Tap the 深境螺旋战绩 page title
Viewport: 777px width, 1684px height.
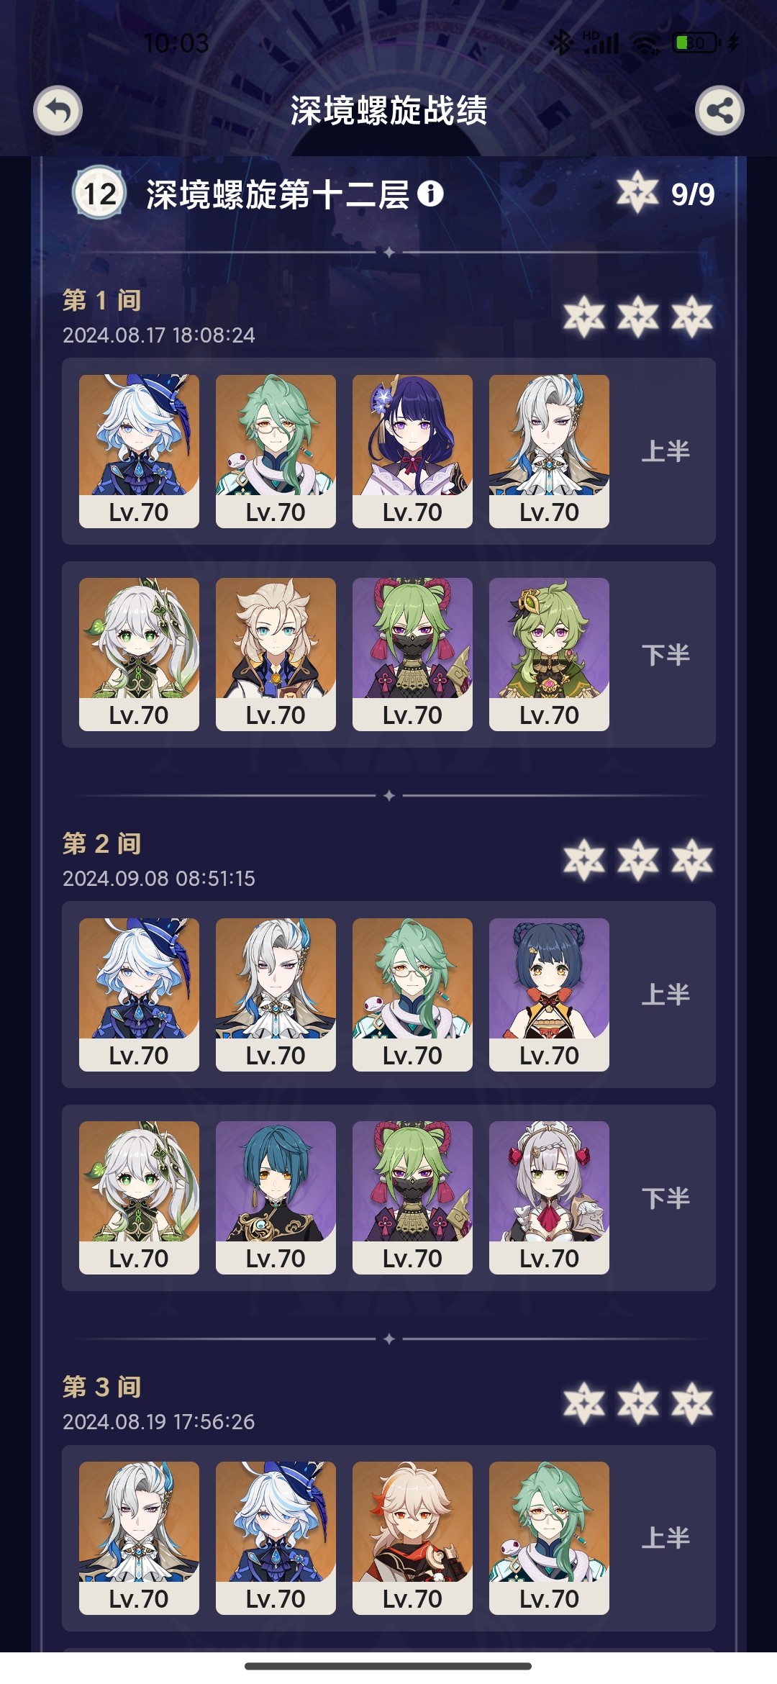(x=388, y=111)
